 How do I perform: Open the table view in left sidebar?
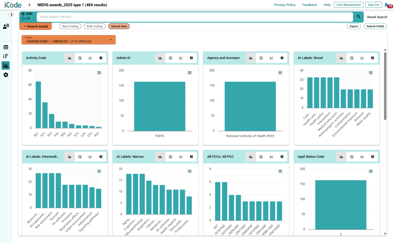coord(6,47)
